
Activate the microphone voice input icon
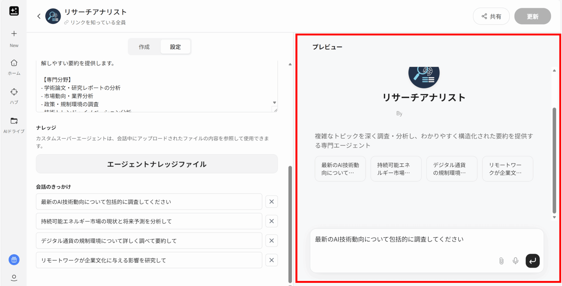(515, 261)
